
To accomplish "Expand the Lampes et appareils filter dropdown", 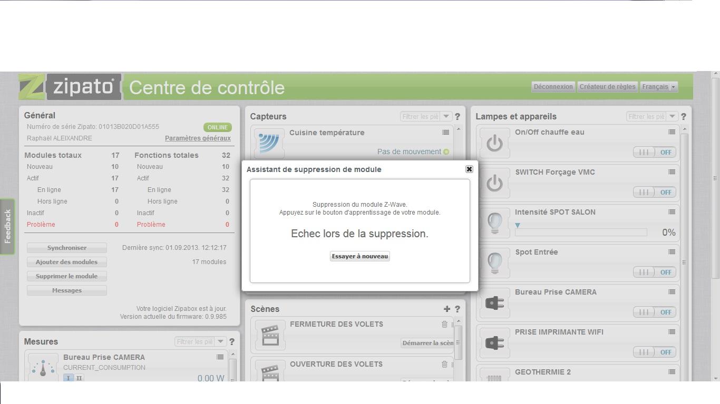I will [x=672, y=117].
